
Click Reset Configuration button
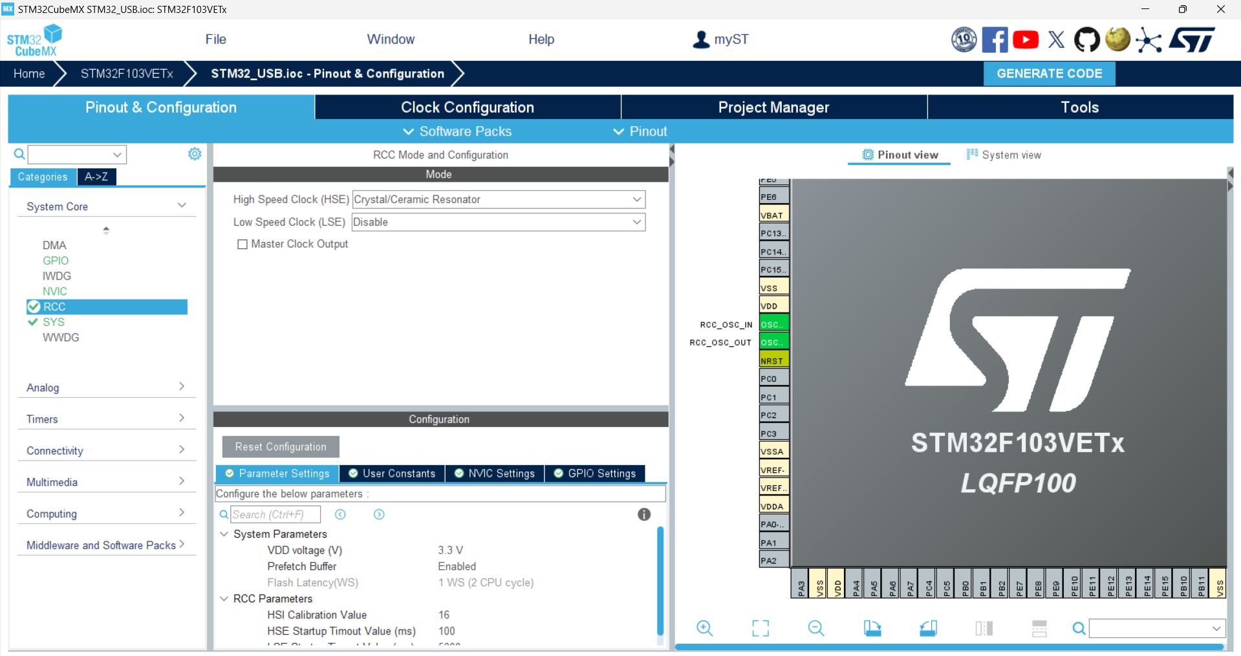(x=281, y=447)
